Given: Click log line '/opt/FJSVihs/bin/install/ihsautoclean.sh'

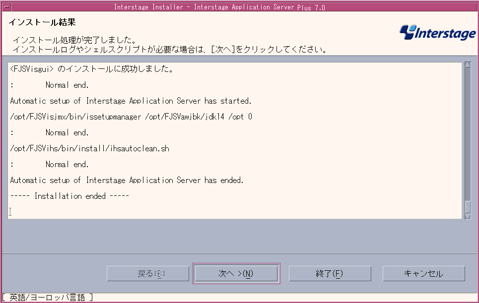Looking at the screenshot, I should click(89, 149).
